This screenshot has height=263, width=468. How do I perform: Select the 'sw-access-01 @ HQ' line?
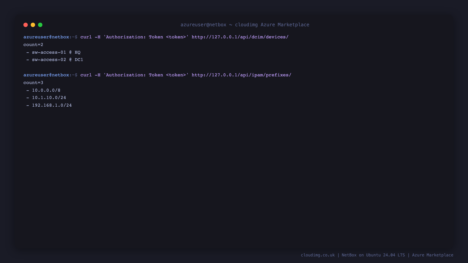(53, 52)
